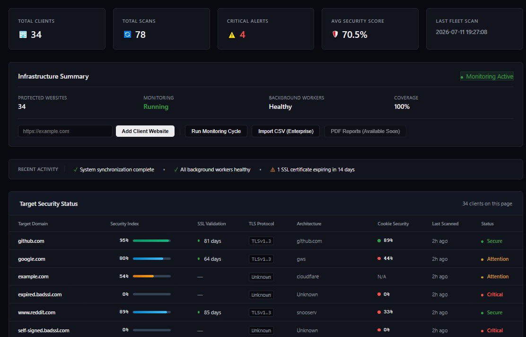
Task: Click github.com green SSL validation dot
Action: click(199, 240)
